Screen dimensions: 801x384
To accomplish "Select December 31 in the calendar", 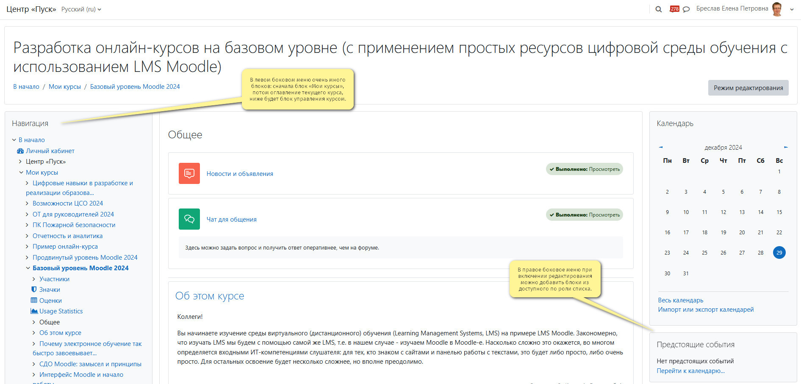I will click(x=686, y=274).
